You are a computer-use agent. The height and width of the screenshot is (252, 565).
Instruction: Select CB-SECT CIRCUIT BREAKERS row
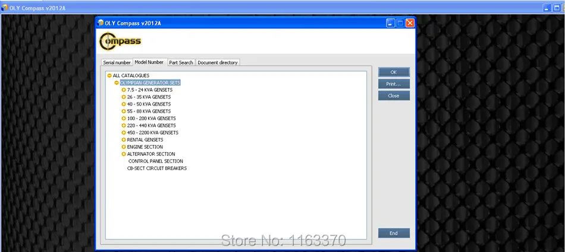coord(157,168)
